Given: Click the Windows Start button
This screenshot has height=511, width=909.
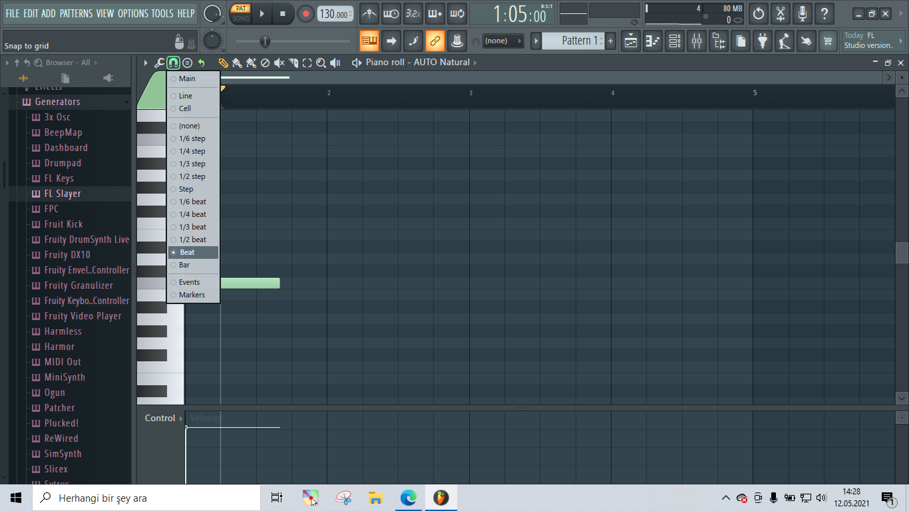Looking at the screenshot, I should click(16, 498).
